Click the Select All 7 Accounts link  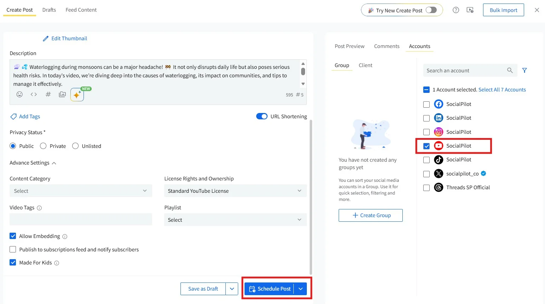click(x=502, y=90)
